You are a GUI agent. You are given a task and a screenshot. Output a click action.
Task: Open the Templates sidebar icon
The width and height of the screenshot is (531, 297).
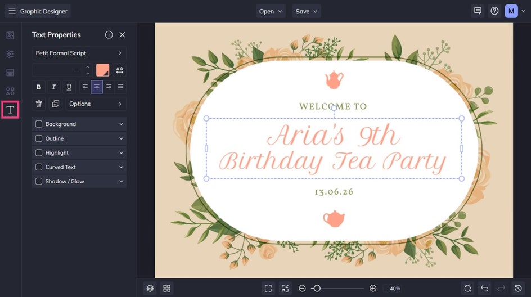click(10, 73)
